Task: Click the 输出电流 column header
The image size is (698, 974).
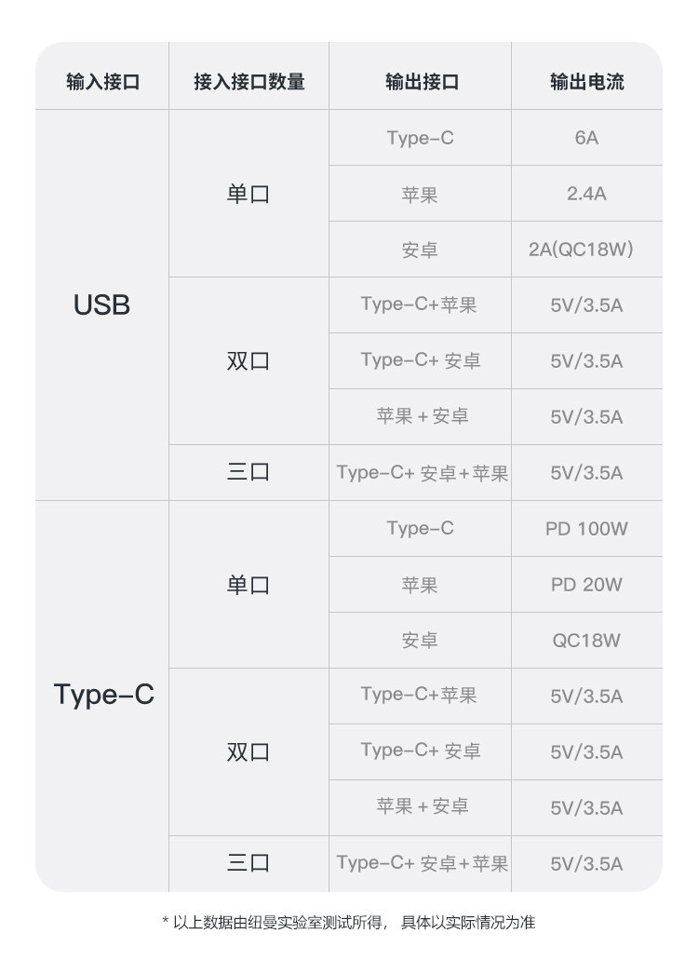Action: click(587, 81)
